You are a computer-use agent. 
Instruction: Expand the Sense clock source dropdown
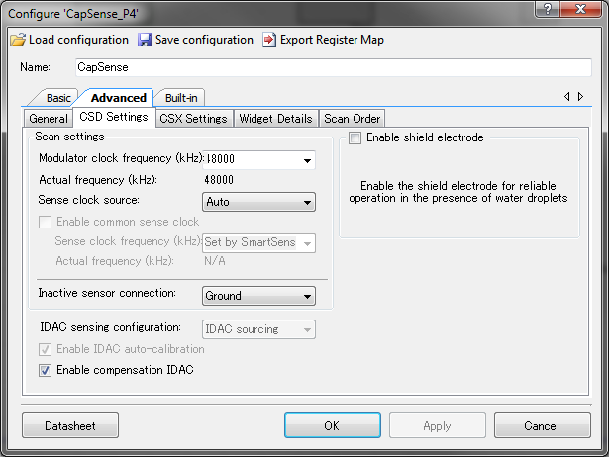(x=258, y=202)
